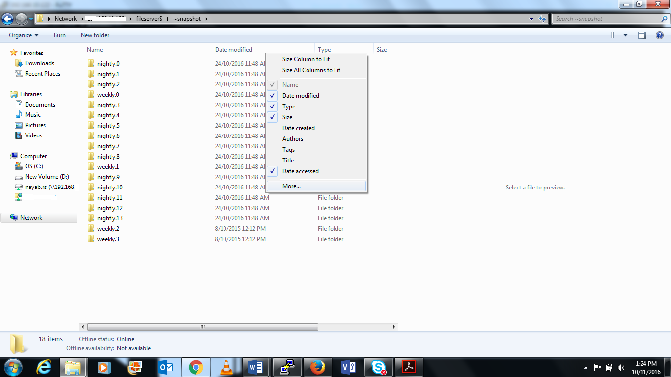Open Explorer help question mark icon
This screenshot has width=671, height=377.
[660, 35]
